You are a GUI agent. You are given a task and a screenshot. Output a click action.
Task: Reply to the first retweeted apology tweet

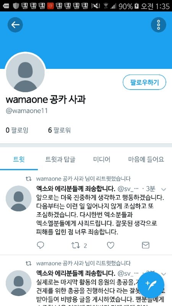(41, 245)
